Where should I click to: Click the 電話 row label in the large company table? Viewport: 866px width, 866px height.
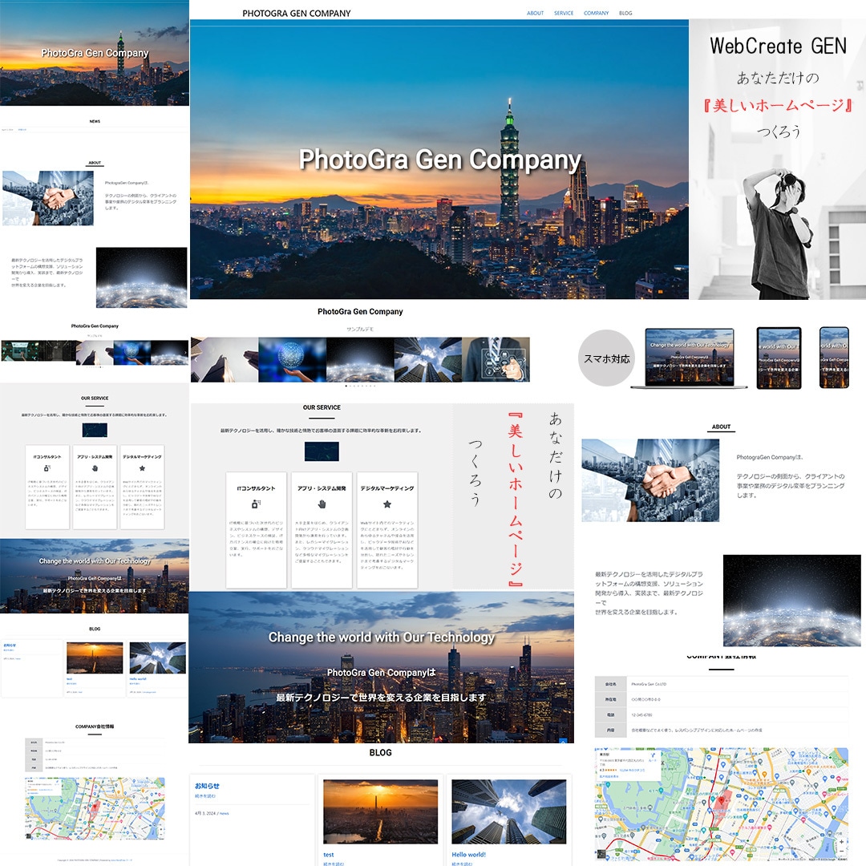pos(611,714)
